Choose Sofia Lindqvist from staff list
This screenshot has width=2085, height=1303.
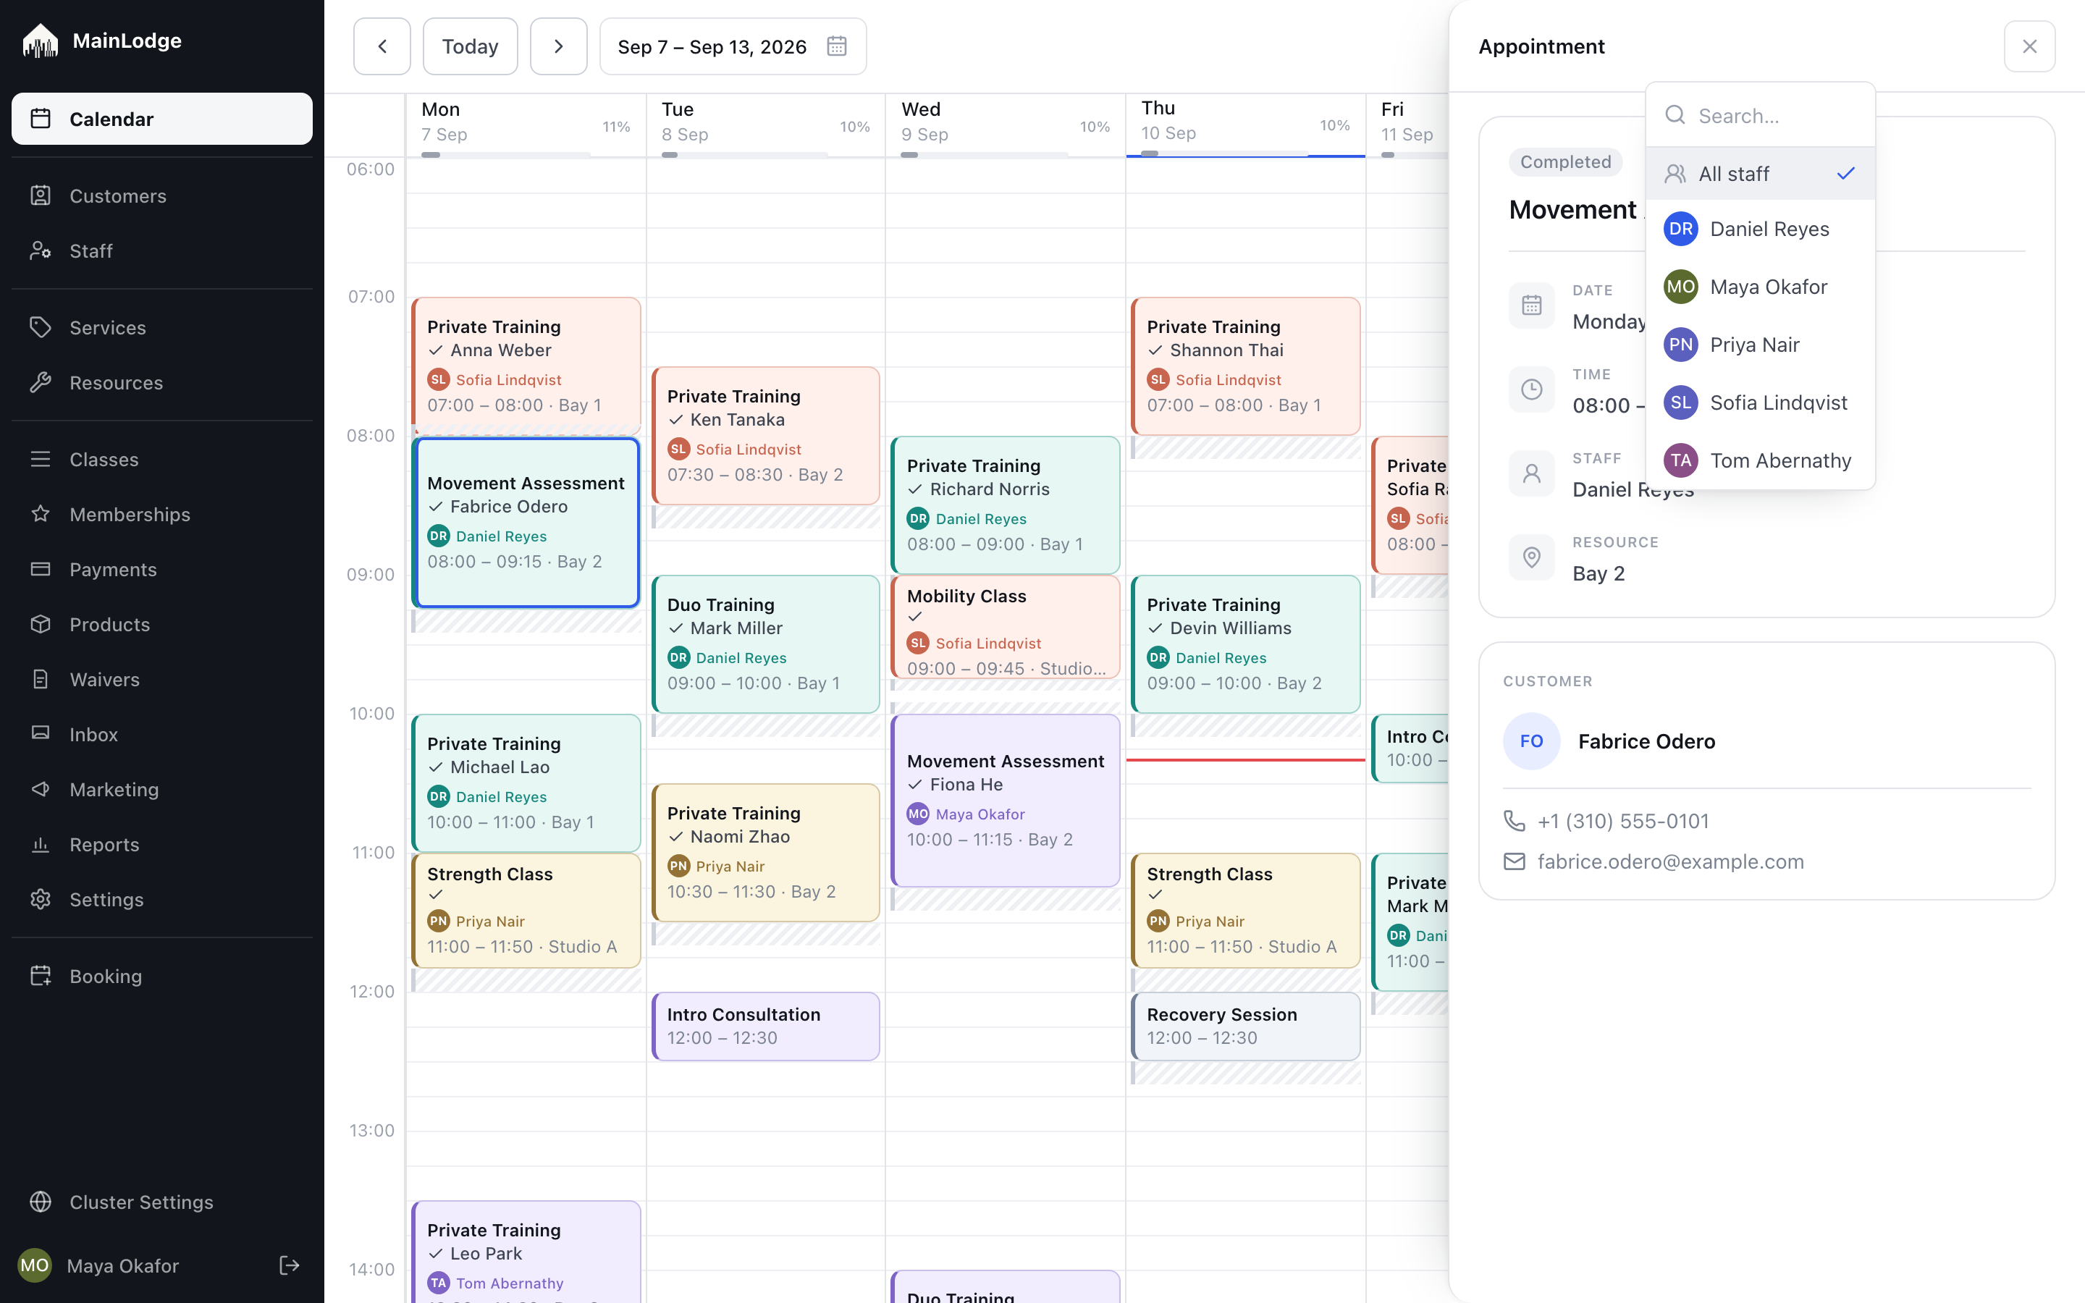1760,402
